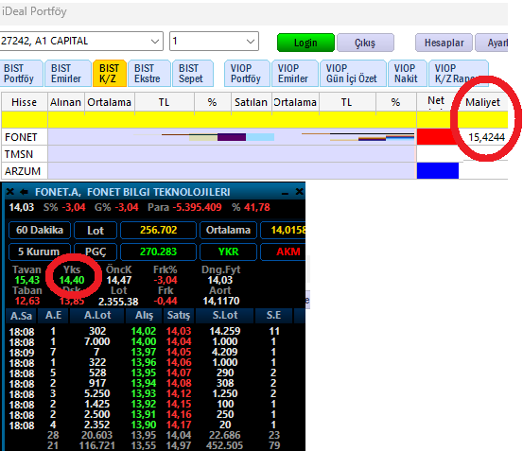Click the Hisse column header
Viewport: 523px width, 451px height.
point(24,102)
